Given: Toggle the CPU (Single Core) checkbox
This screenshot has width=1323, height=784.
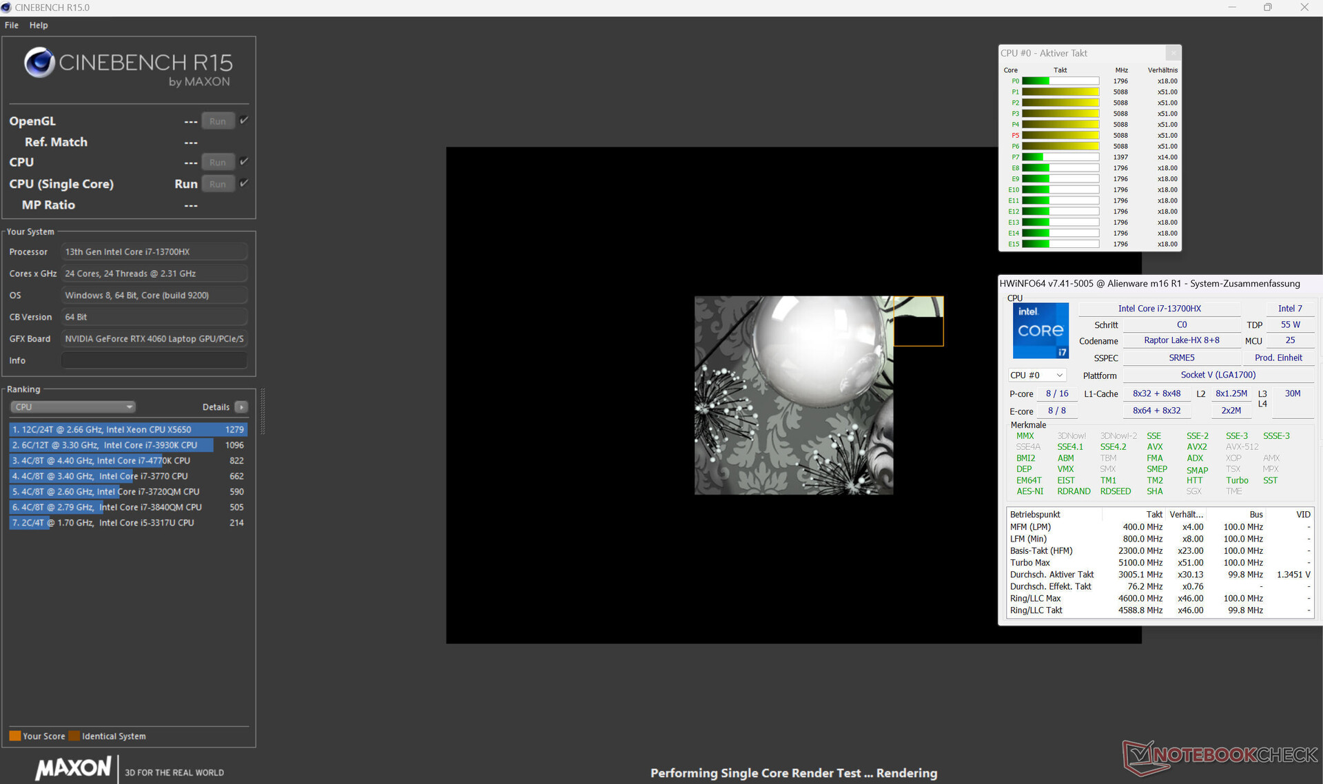Looking at the screenshot, I should tap(244, 183).
